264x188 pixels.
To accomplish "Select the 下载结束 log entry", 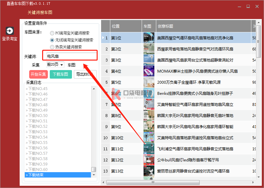I will [58, 175].
